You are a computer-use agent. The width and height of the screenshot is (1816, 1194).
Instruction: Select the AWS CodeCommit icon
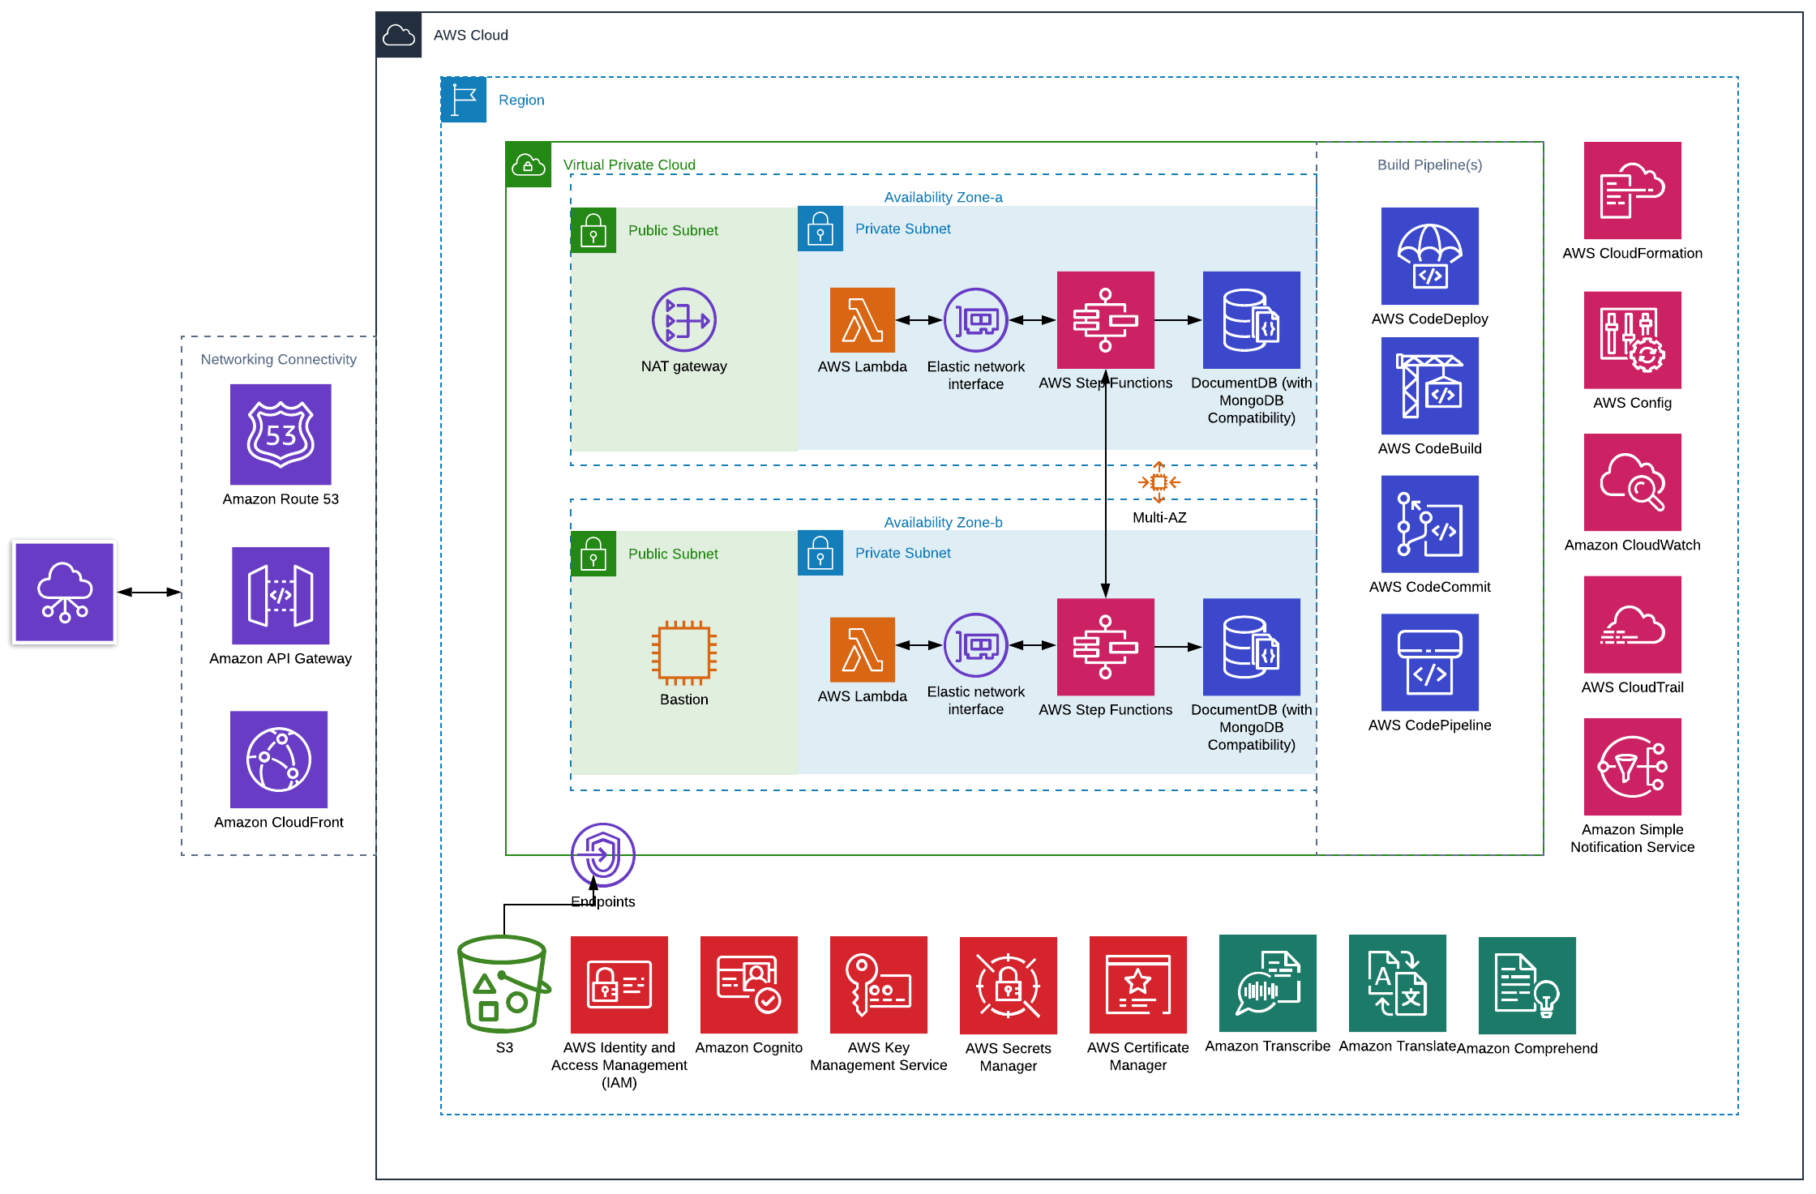tap(1430, 524)
